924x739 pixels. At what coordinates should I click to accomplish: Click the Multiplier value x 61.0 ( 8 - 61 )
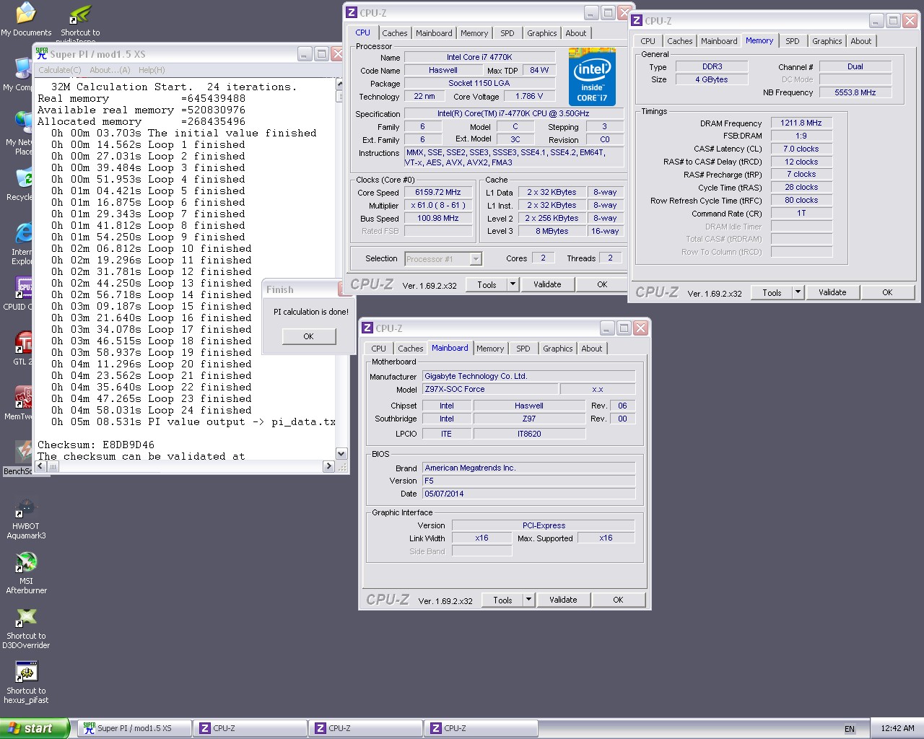coord(438,206)
